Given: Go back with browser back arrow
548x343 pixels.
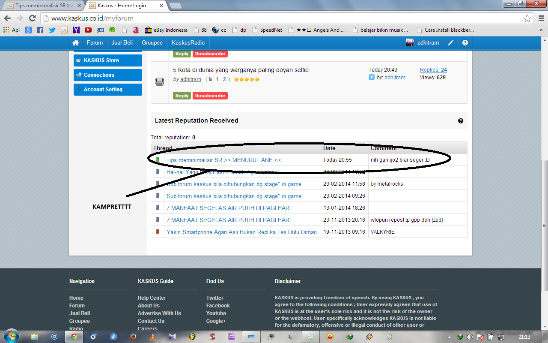Looking at the screenshot, I should pos(7,18).
